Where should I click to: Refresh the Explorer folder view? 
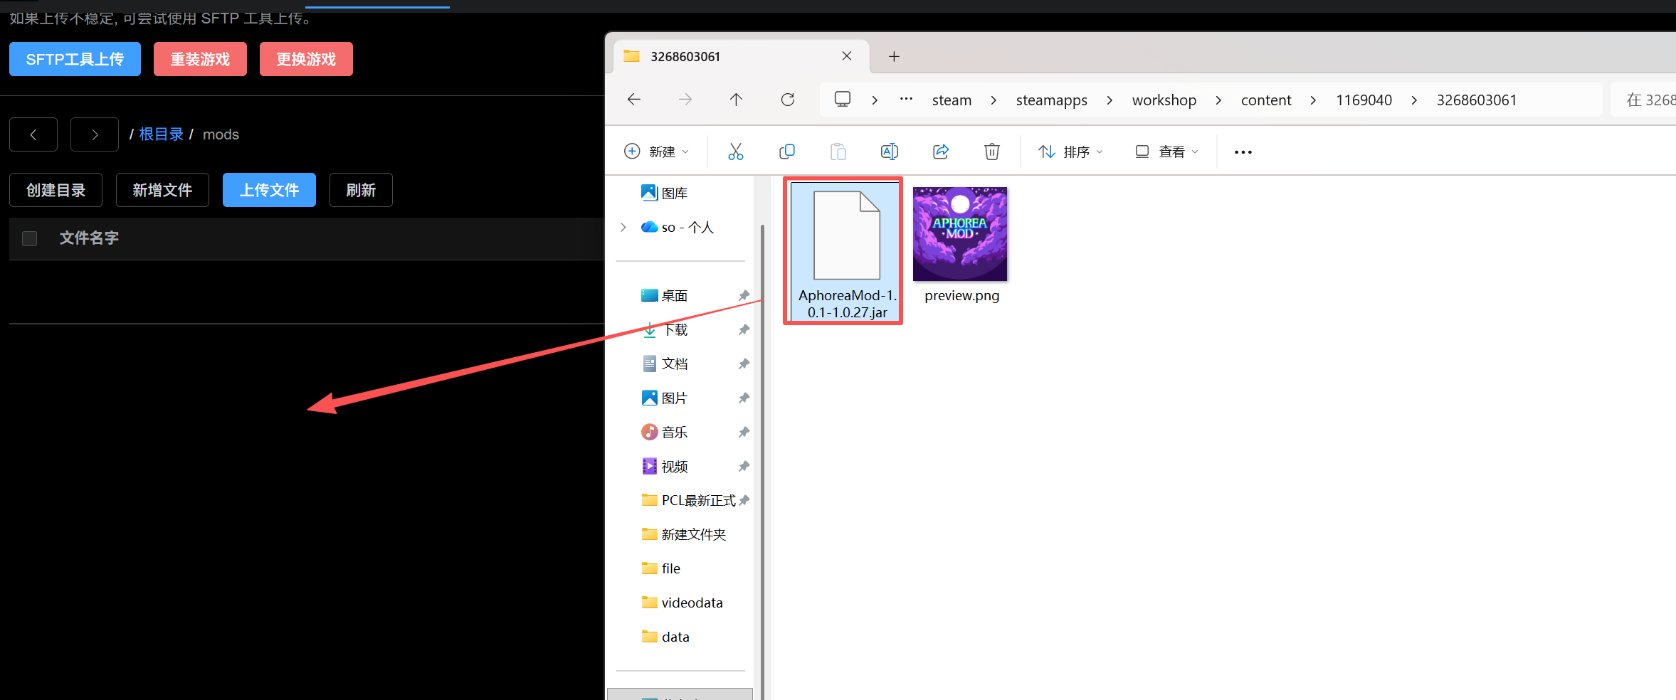[x=787, y=100]
